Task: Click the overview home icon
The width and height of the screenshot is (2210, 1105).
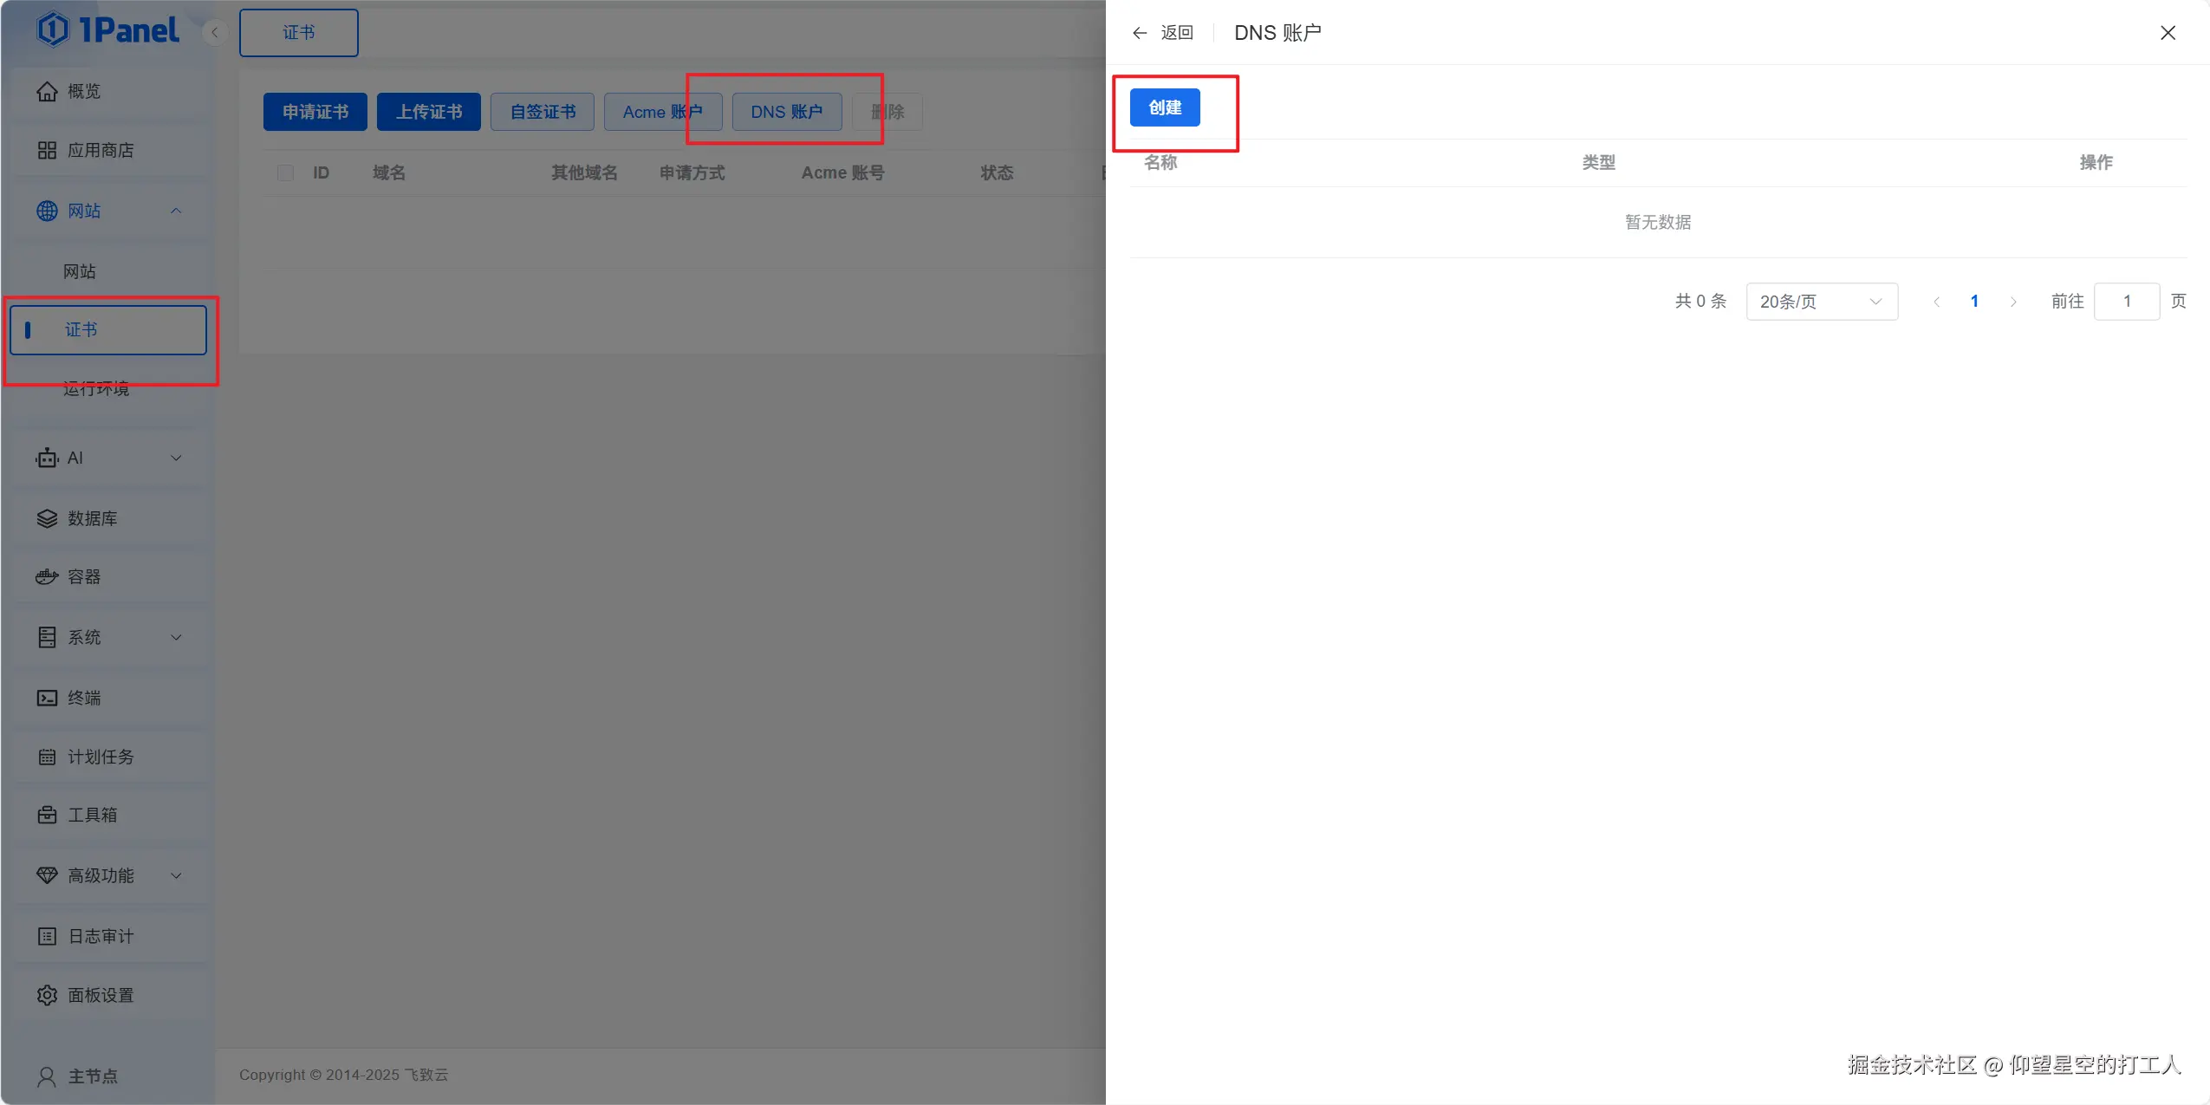Action: click(x=47, y=92)
